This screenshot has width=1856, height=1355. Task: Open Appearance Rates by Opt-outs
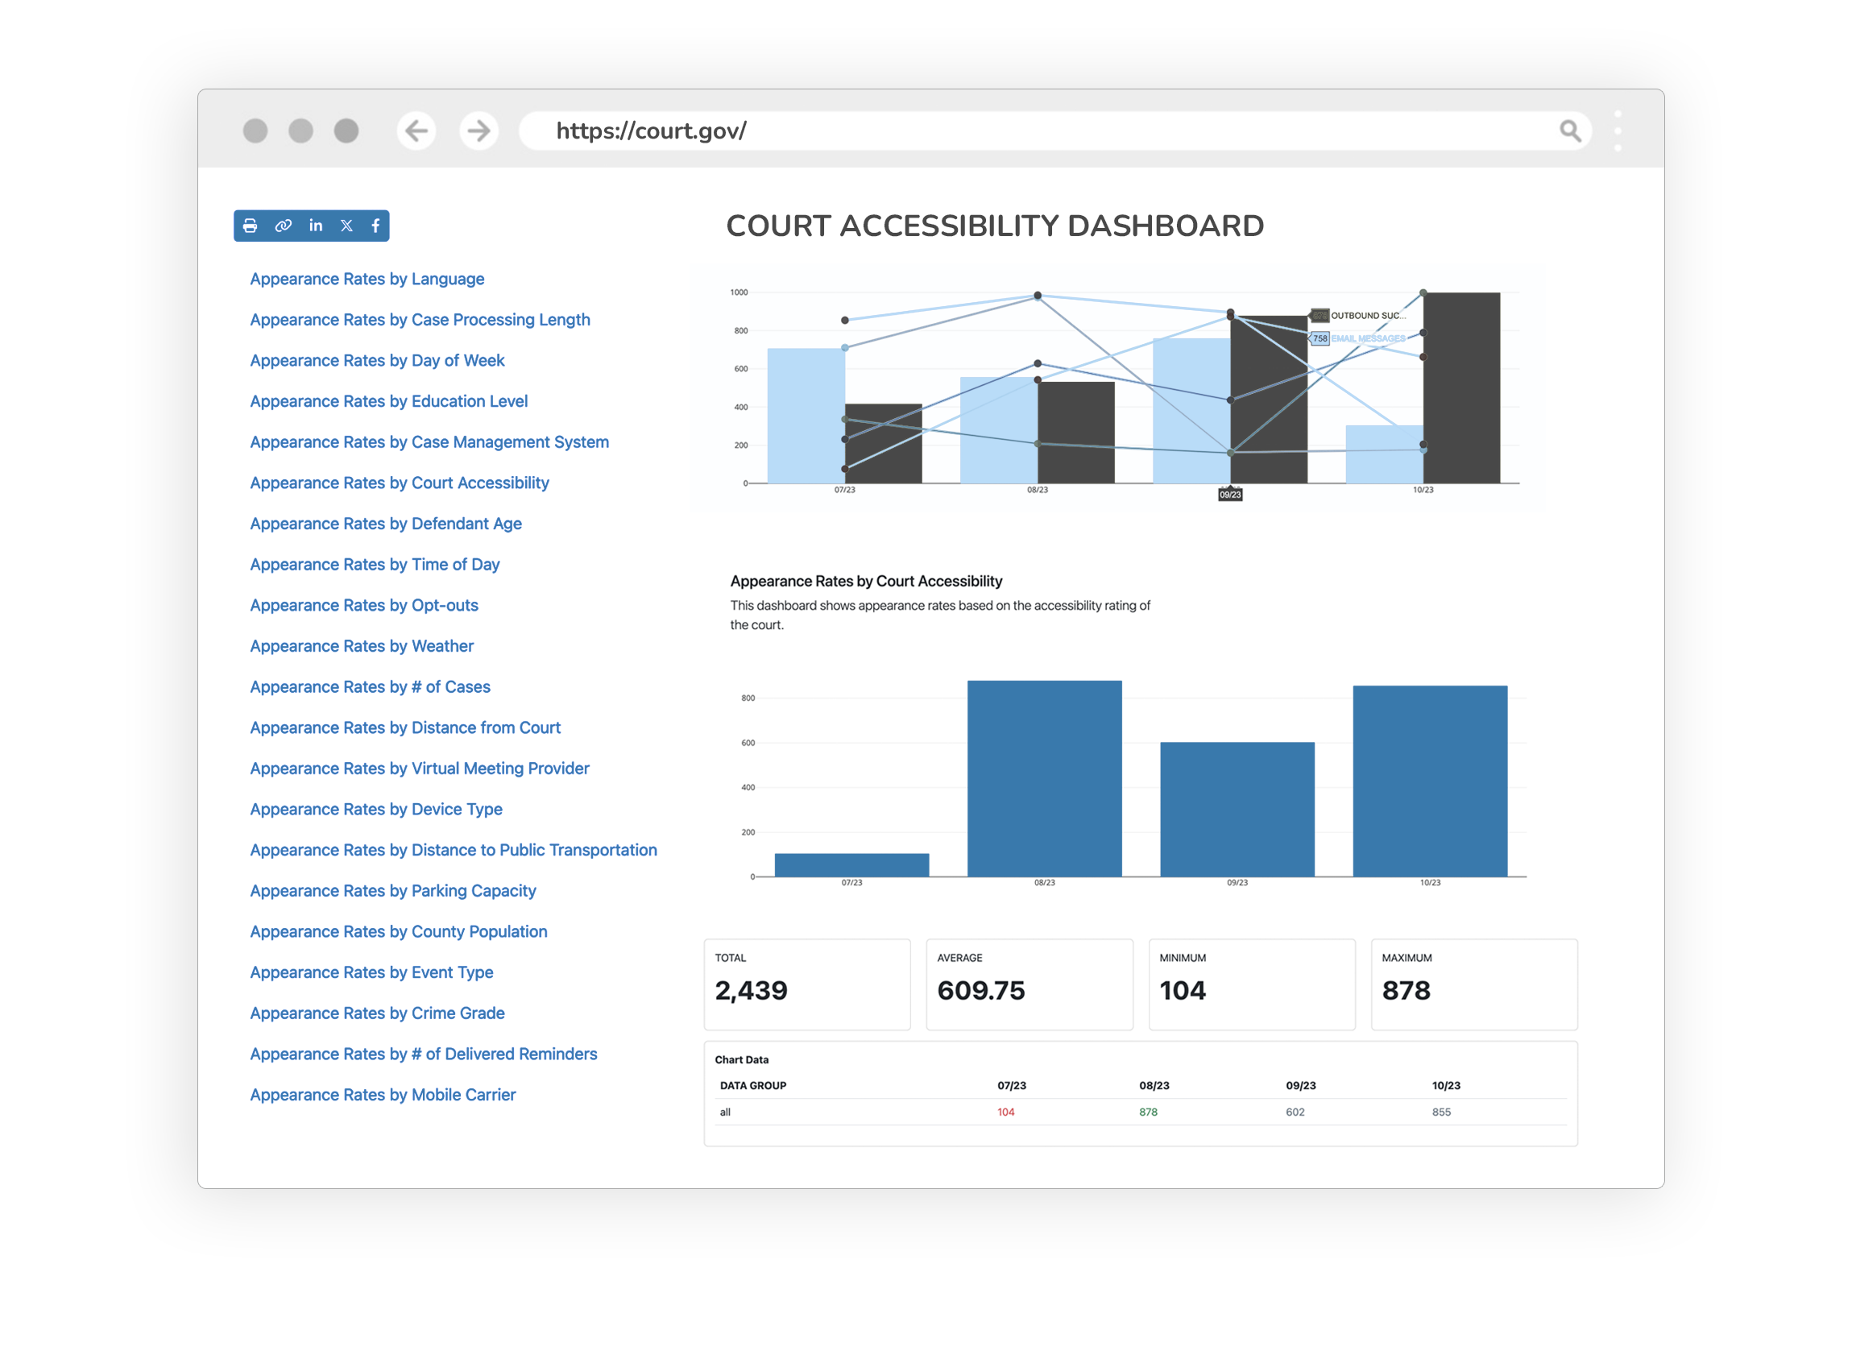pos(363,605)
